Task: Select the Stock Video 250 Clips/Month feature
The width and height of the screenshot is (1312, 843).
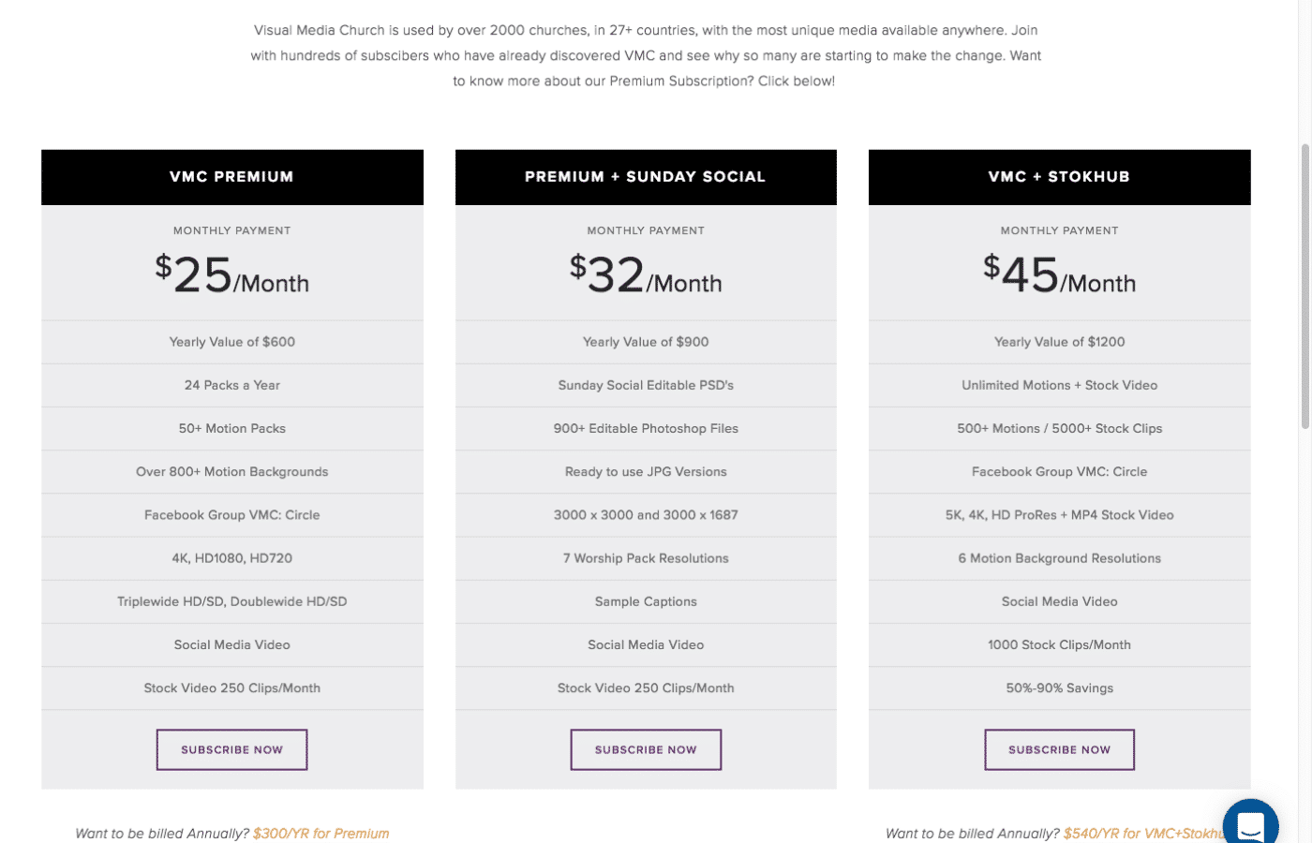Action: point(231,688)
